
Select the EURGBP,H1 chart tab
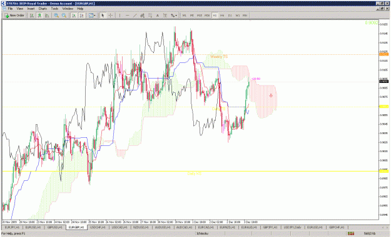point(76,227)
